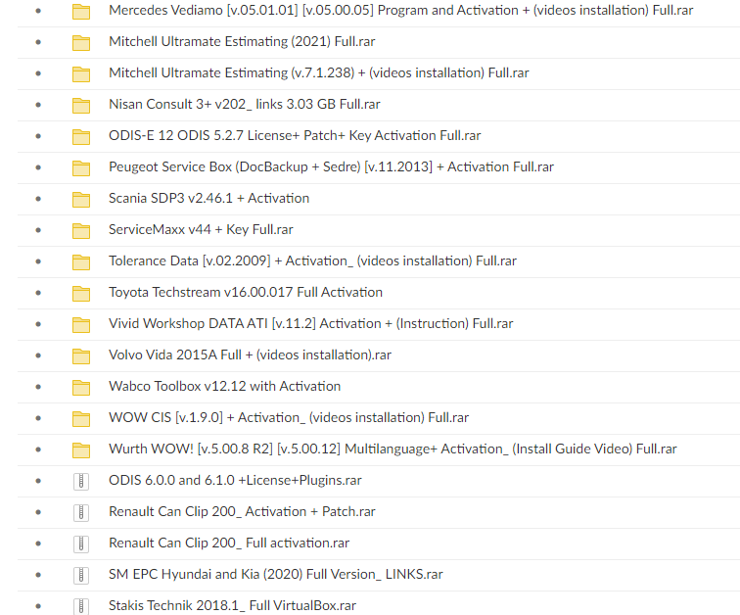Screen dimensions: 740x615
Task: Open Mitchell Ultramate Estimating (2021) Full.rar
Action: coord(241,42)
